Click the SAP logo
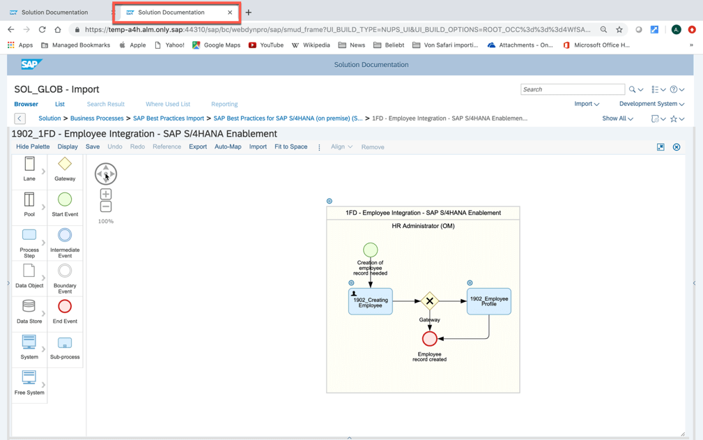The width and height of the screenshot is (703, 440). (x=31, y=64)
